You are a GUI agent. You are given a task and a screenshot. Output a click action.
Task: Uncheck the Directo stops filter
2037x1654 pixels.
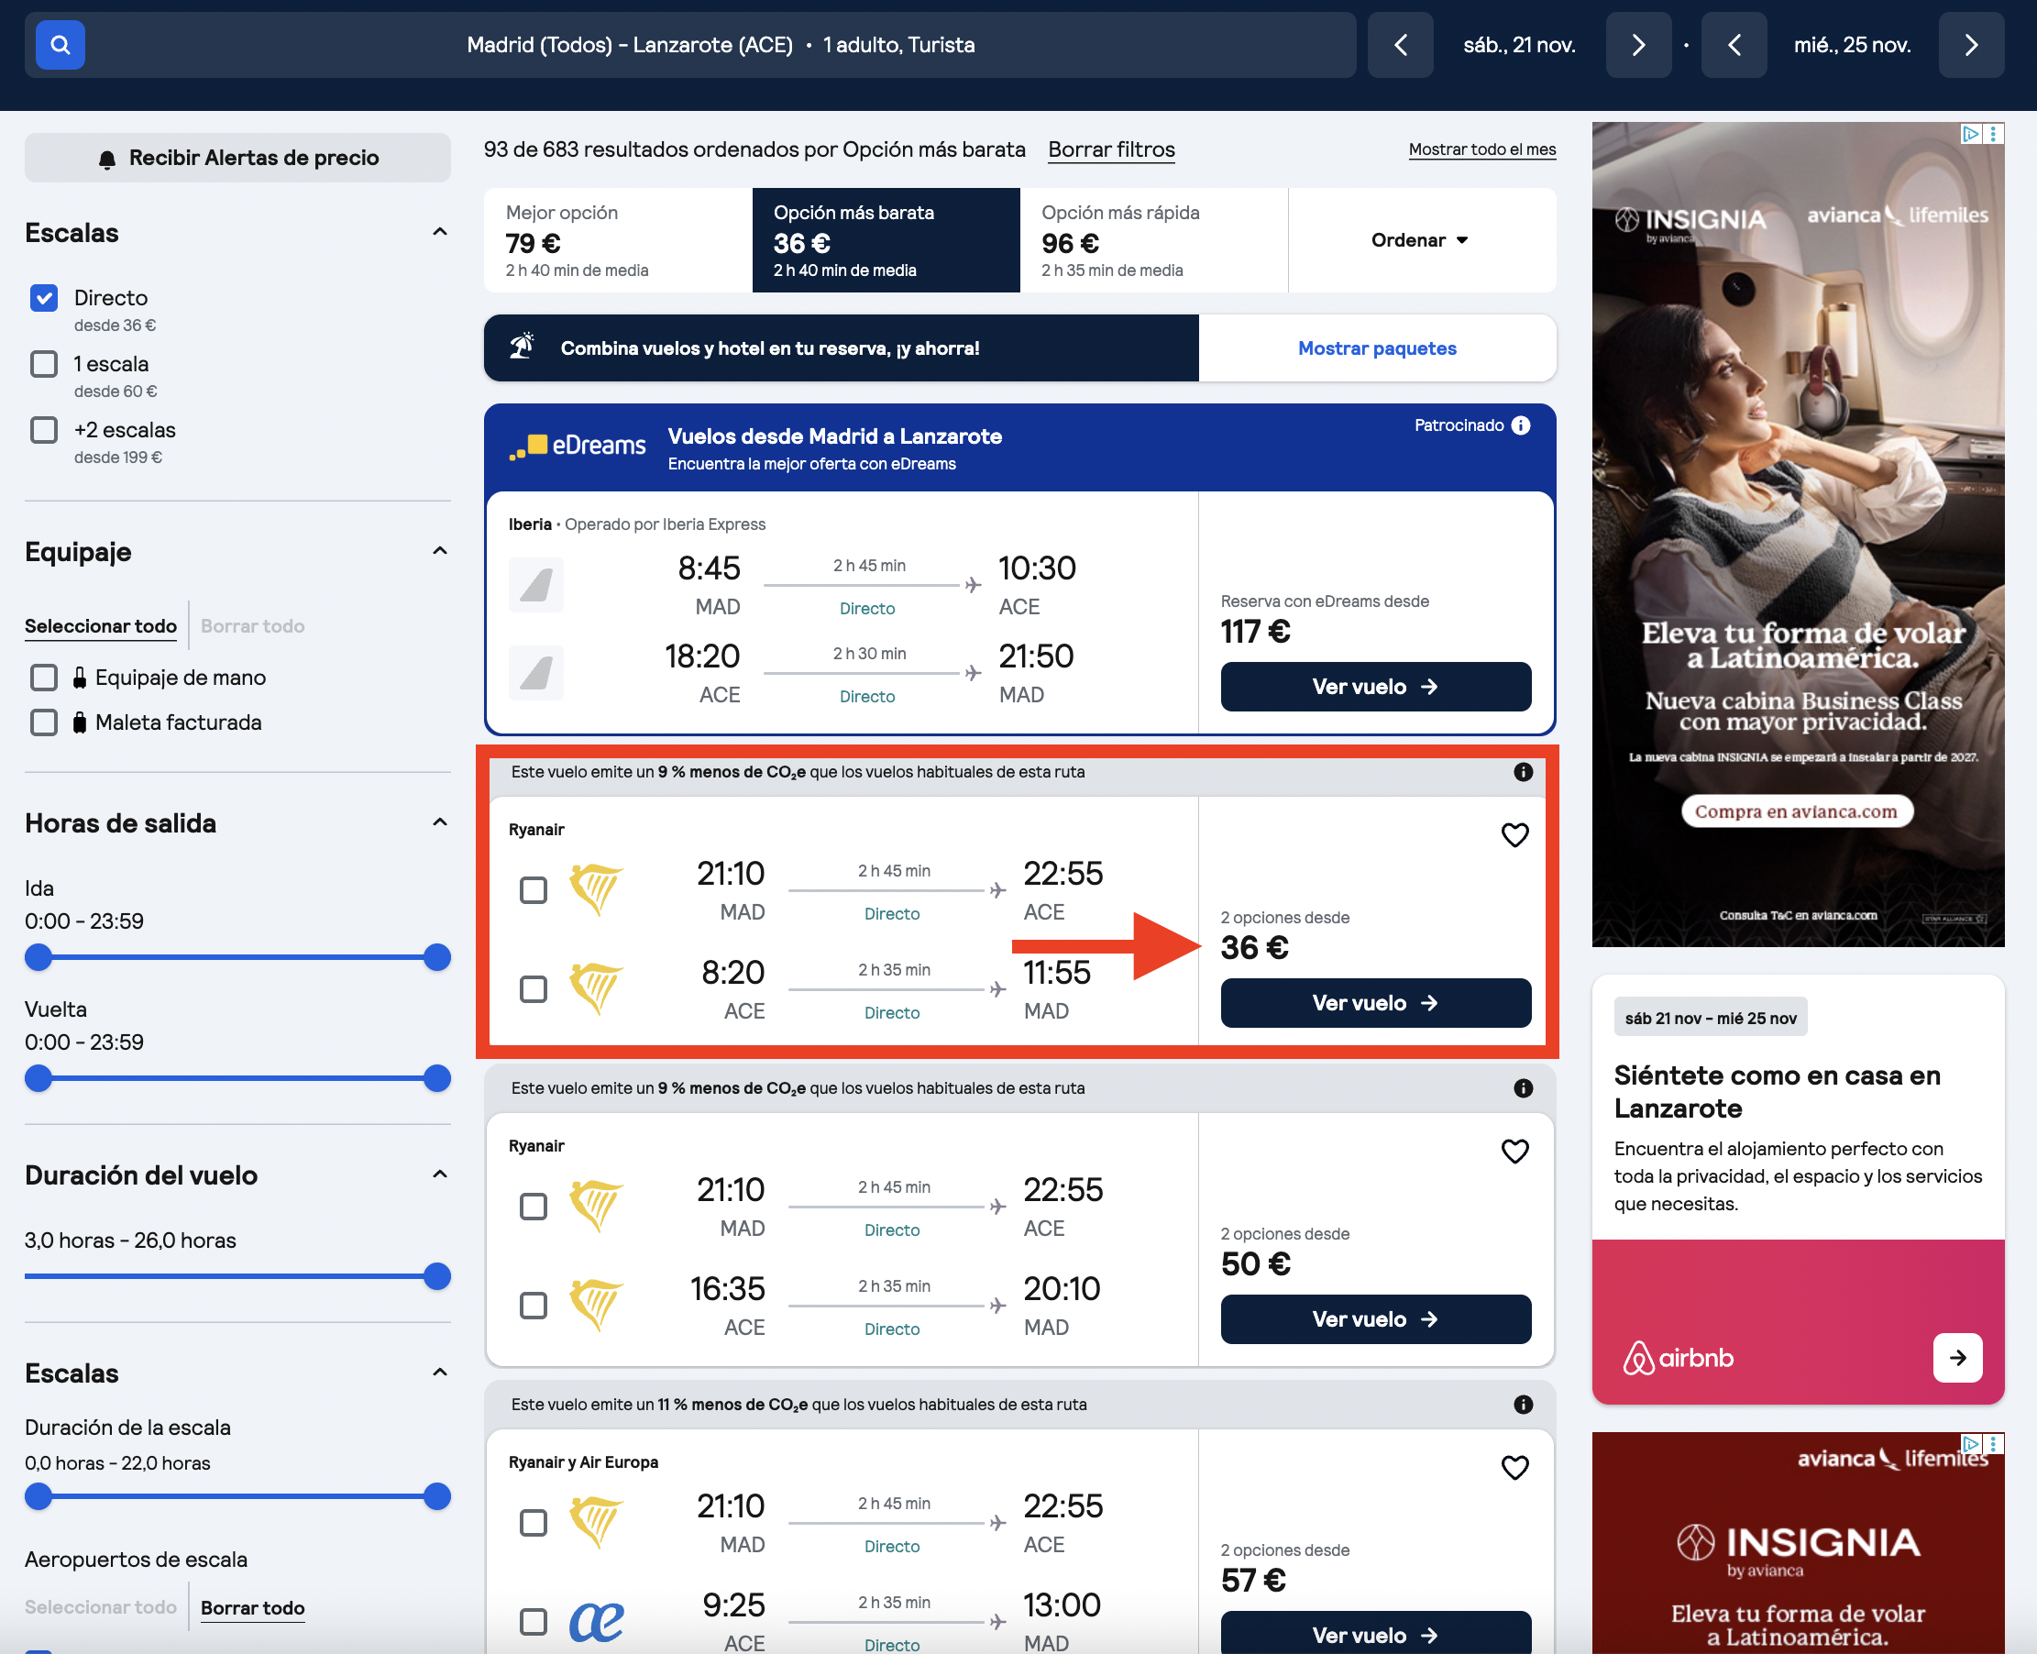click(x=44, y=298)
